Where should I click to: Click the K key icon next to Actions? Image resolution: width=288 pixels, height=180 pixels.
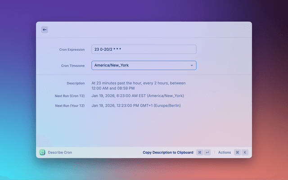point(245,153)
